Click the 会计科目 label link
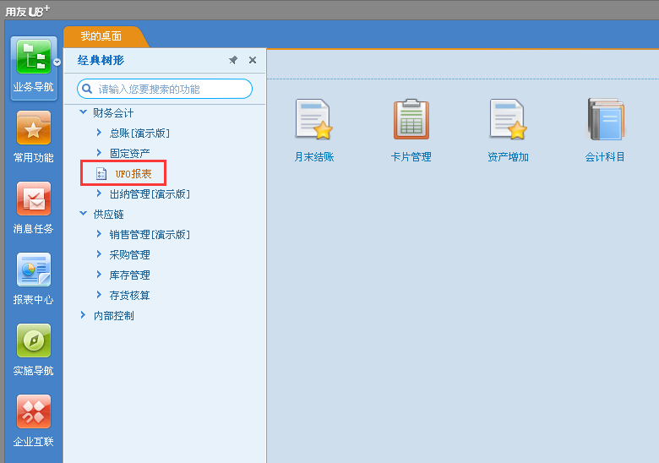This screenshot has width=659, height=463. coord(605,157)
